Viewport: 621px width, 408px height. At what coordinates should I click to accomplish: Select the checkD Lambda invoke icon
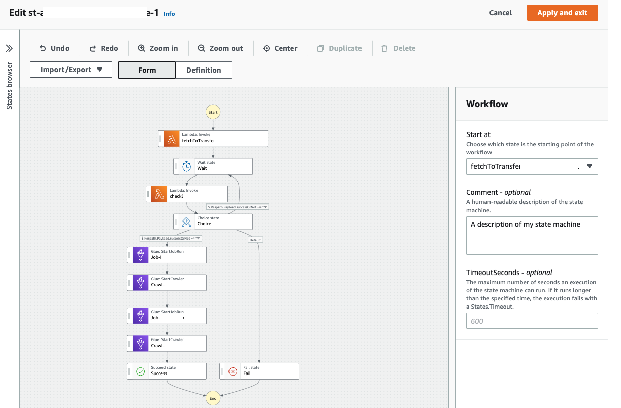[x=159, y=194]
